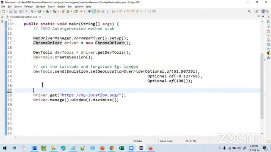
Task: Open the Project menu
Action: coord(61,7)
